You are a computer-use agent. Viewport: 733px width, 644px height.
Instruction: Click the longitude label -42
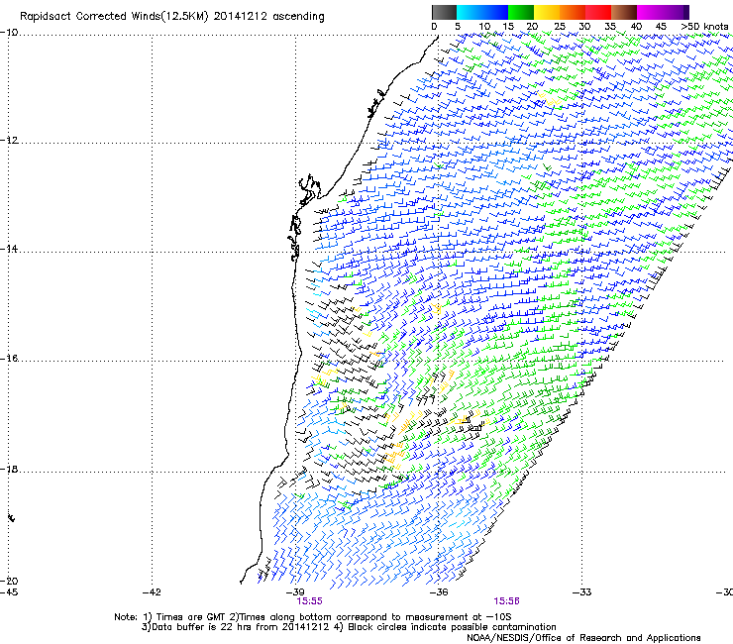coord(152,592)
